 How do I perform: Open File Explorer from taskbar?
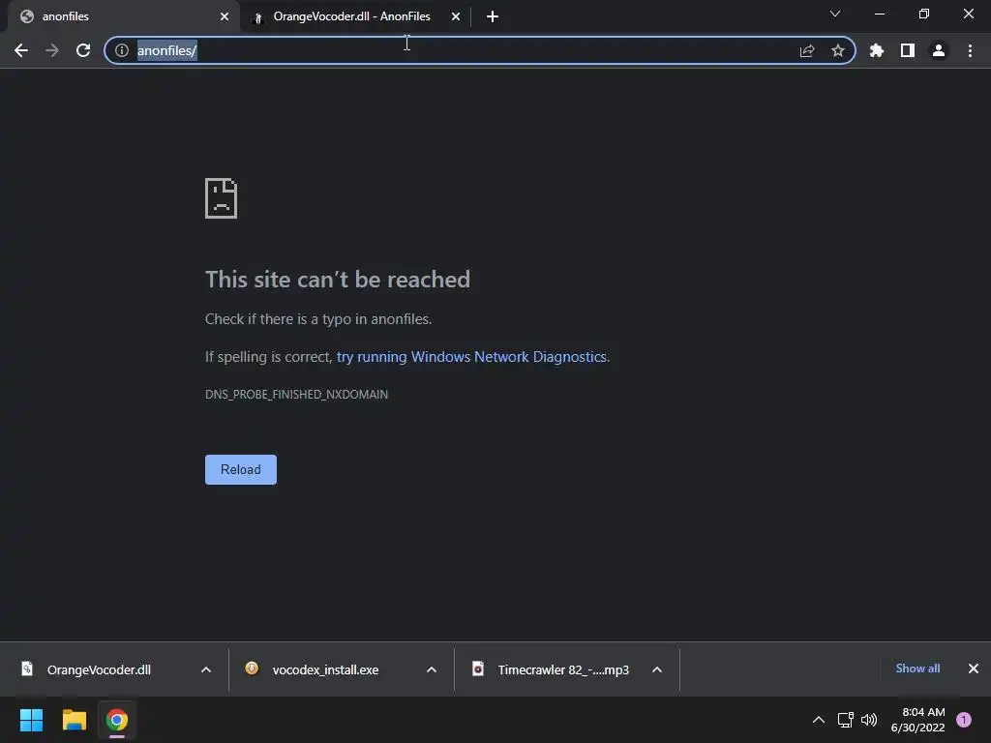click(74, 720)
